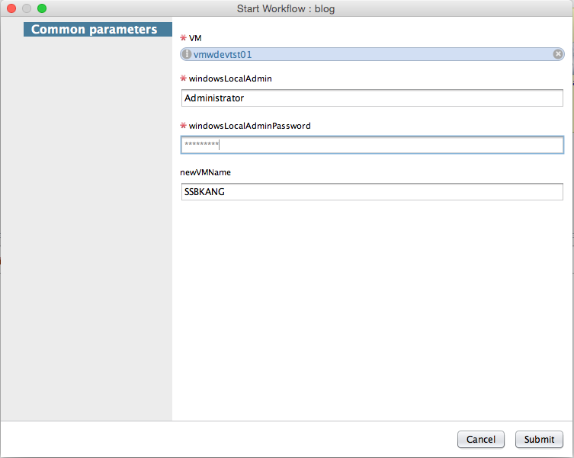Click the windowsLocalAdminPassword label text
Image resolution: width=574 pixels, height=458 pixels.
249,126
